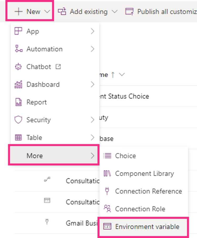Viewport: 197px width, 238px height.
Task: Click the Environment variable icon
Action: click(x=107, y=227)
